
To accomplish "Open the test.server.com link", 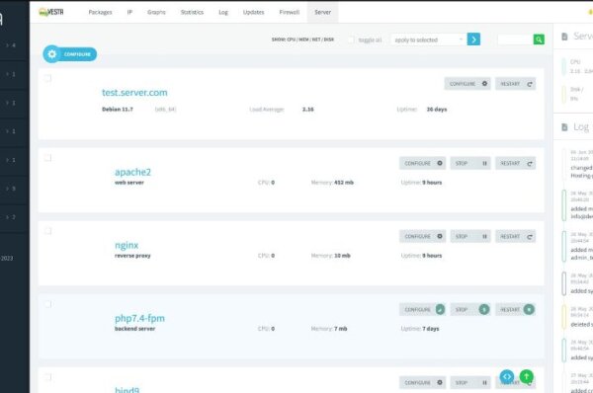I will [134, 93].
